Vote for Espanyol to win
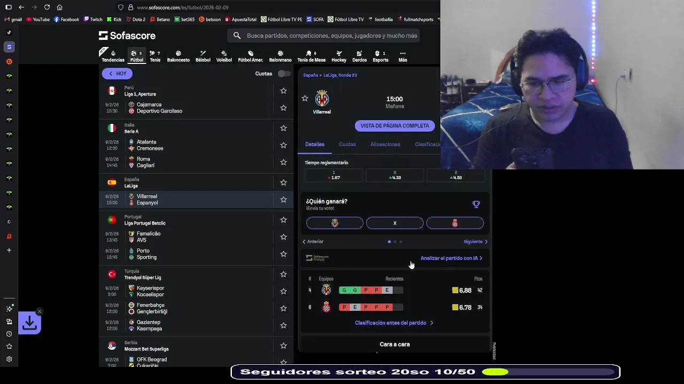684x384 pixels. point(455,223)
